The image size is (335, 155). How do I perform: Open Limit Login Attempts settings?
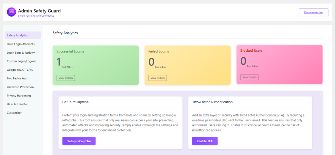21,44
